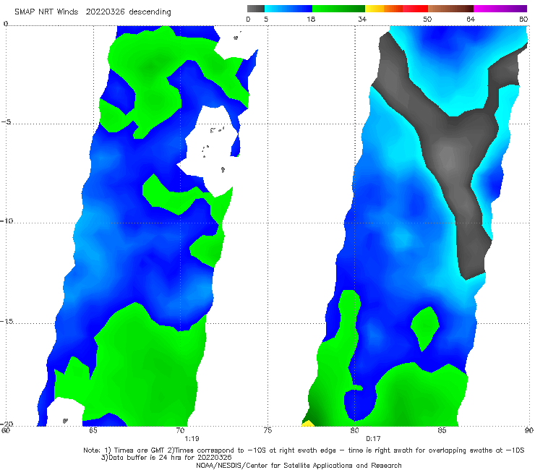This screenshot has width=535, height=470.
Task: Click the colorbar label '50'
Action: tap(427, 20)
